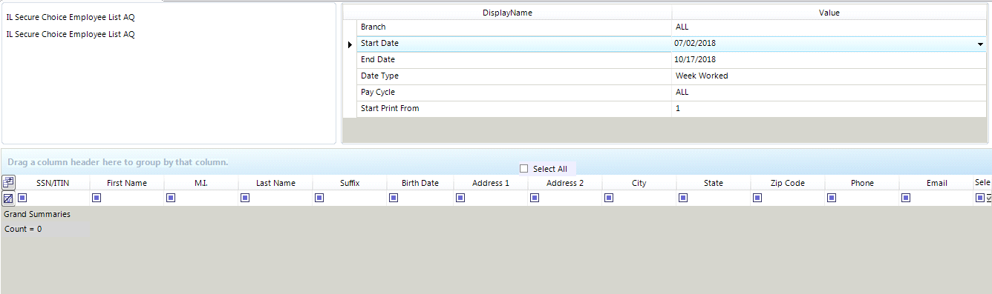Select the Branch parameter row label
The height and width of the screenshot is (294, 992).
[373, 27]
